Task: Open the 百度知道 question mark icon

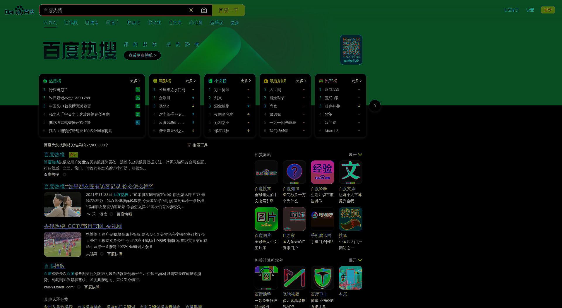Action: (x=294, y=172)
